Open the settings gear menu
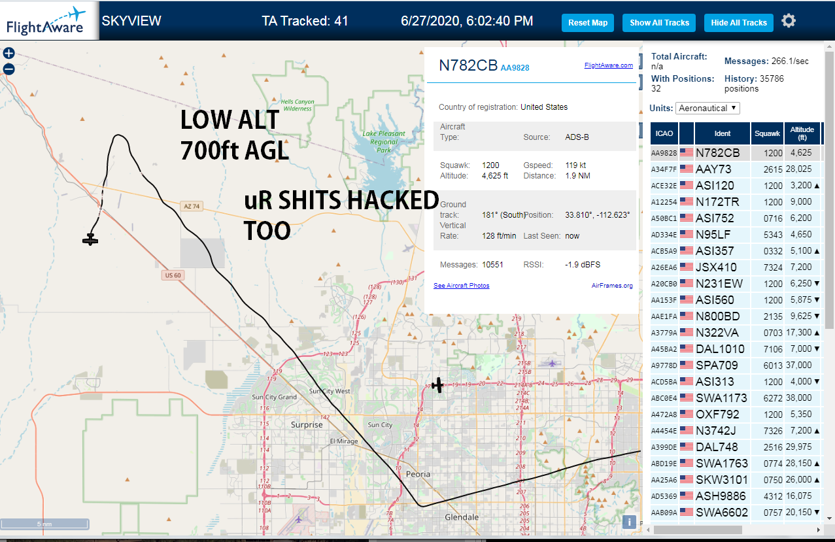835x542 pixels. pos(789,21)
